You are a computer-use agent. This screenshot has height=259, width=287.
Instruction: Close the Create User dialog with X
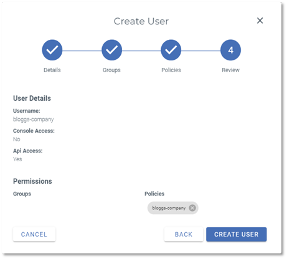[x=260, y=21]
